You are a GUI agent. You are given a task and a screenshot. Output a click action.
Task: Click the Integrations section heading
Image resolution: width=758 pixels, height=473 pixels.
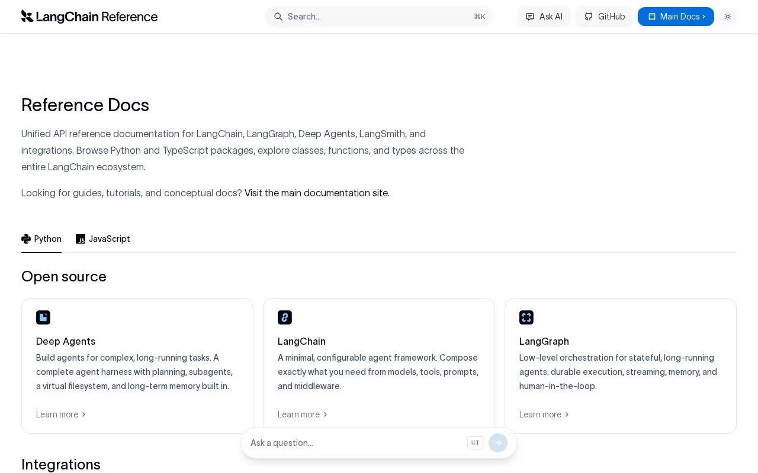pyautogui.click(x=61, y=464)
